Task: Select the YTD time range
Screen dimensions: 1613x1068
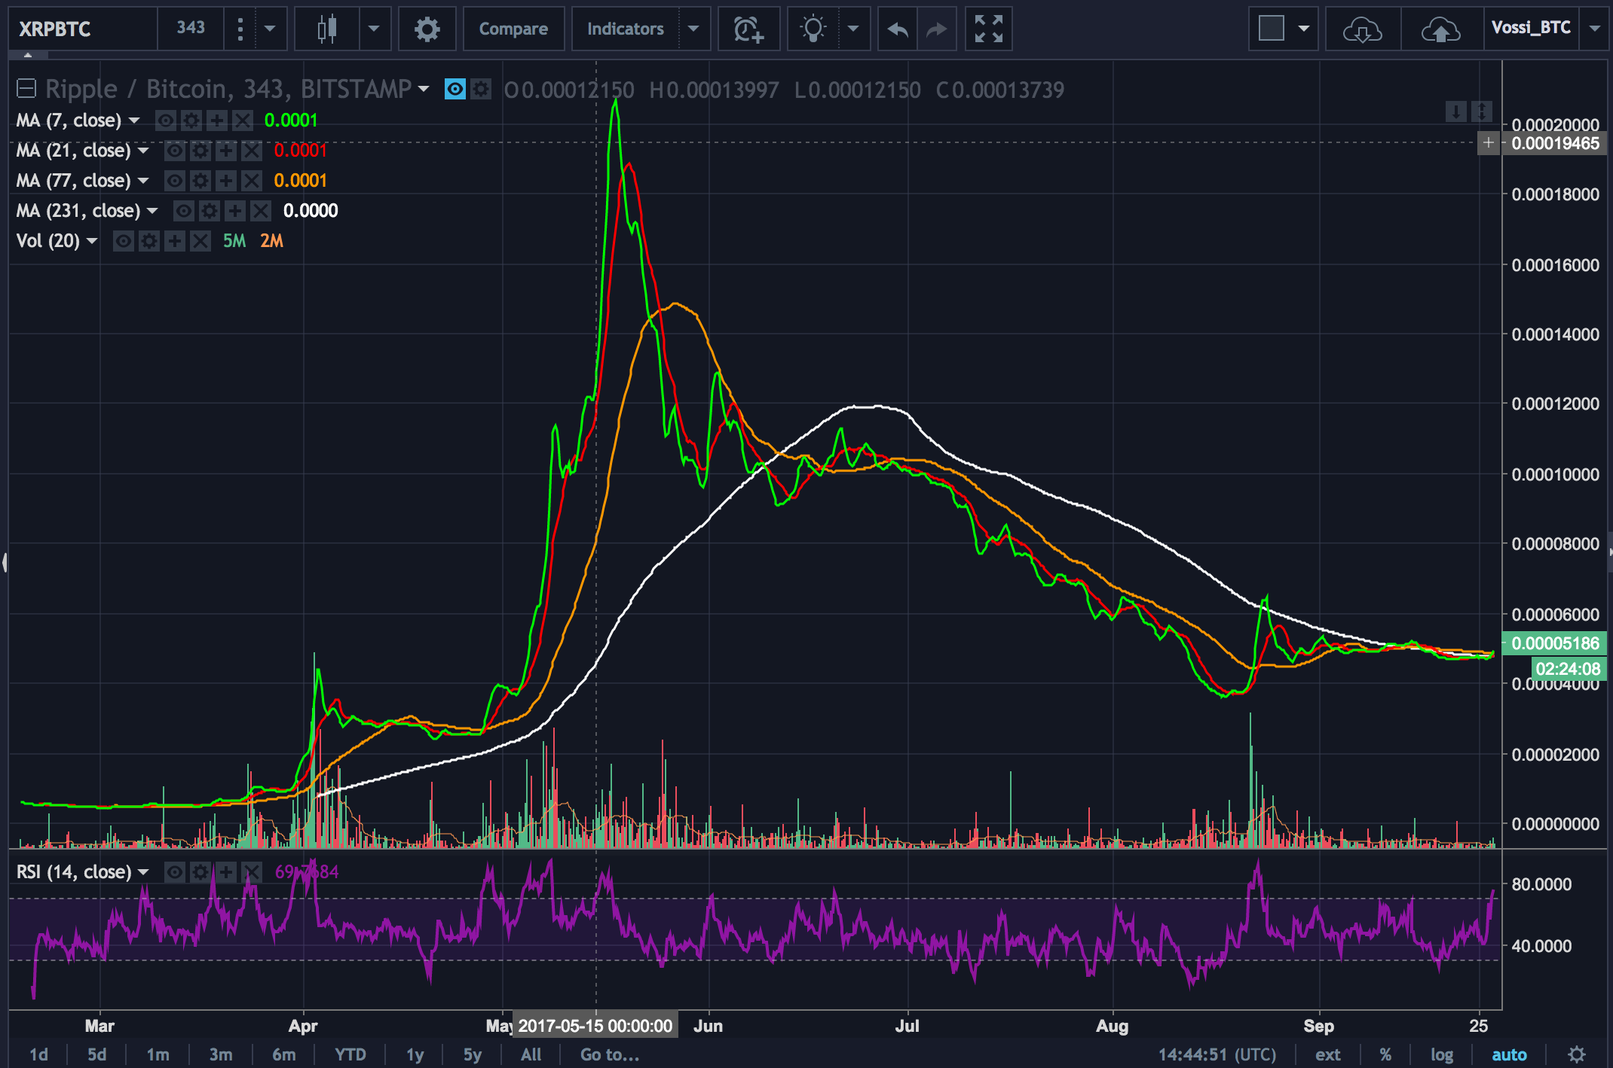Action: pos(350,1054)
